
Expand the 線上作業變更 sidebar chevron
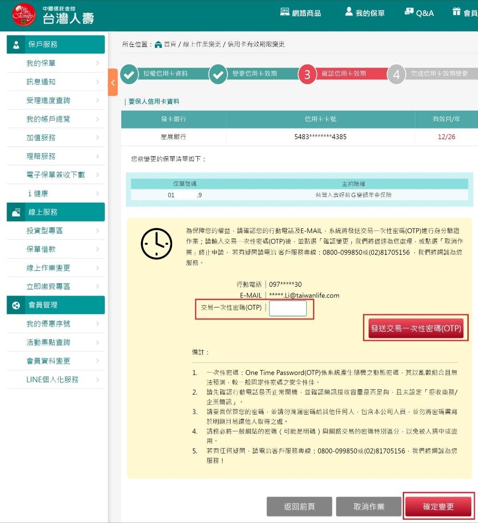tap(97, 268)
